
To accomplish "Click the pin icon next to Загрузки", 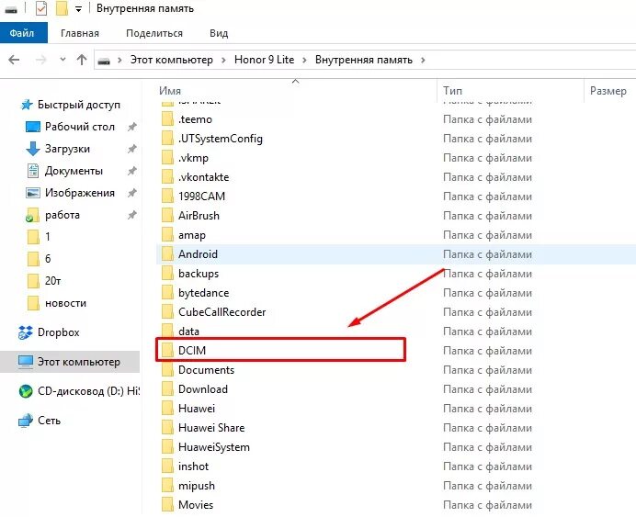I will pos(131,149).
